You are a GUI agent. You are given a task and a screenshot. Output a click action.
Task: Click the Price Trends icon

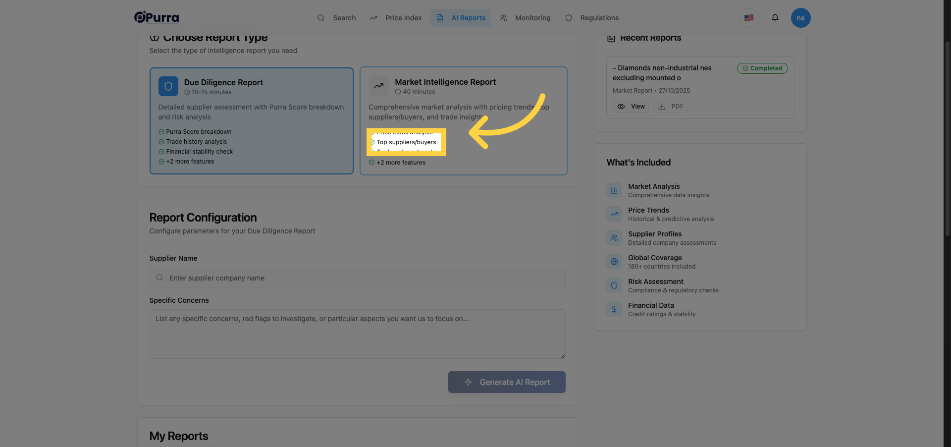[614, 214]
